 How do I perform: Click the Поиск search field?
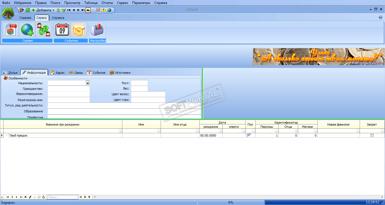(x=63, y=197)
